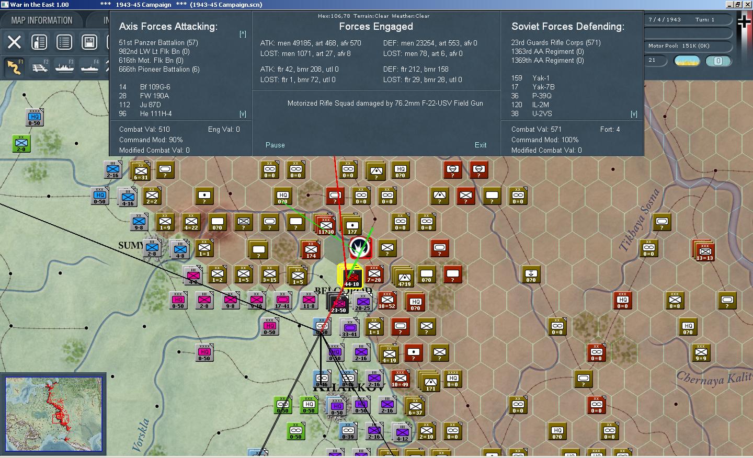Click the 666th Pioneer Battalion entry
753x458 pixels.
[159, 69]
